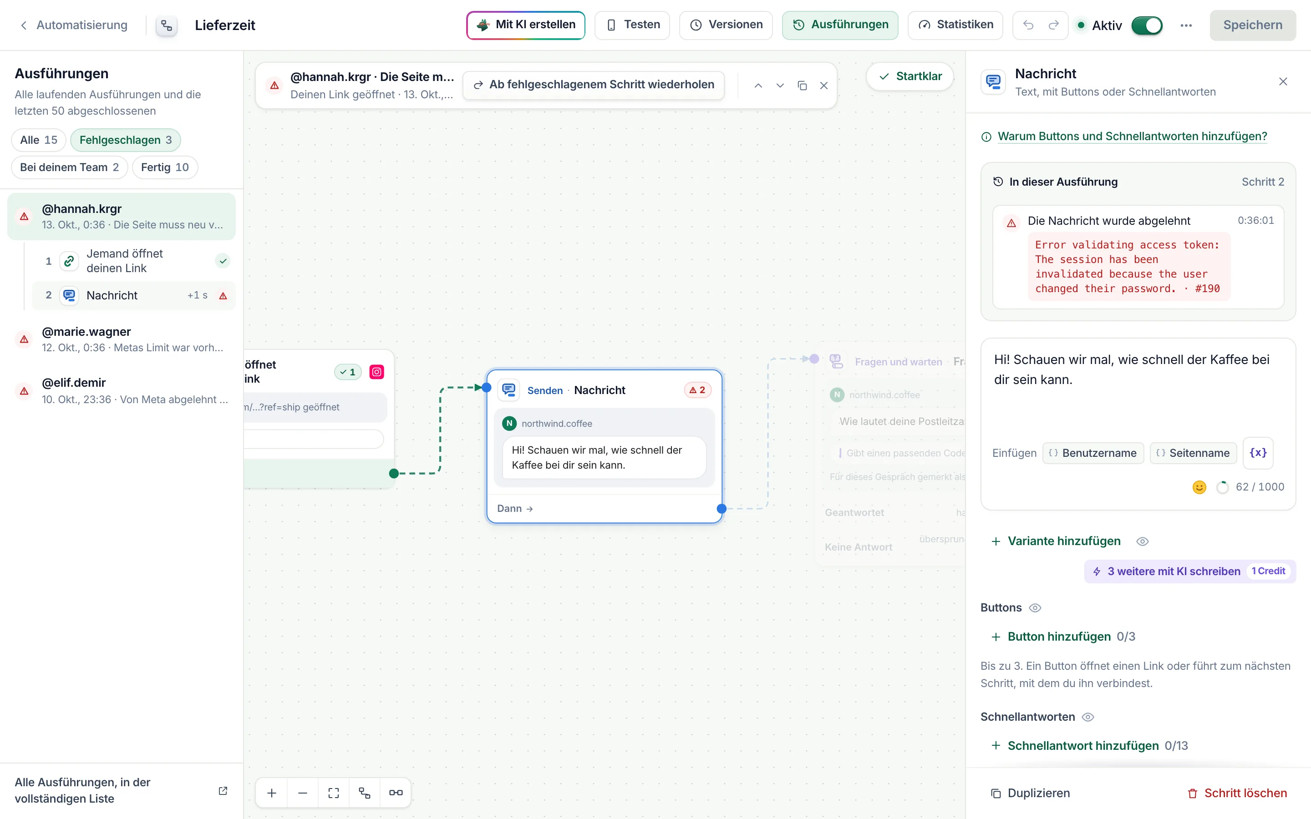
Task: Open the Versionen view
Action: click(x=726, y=25)
